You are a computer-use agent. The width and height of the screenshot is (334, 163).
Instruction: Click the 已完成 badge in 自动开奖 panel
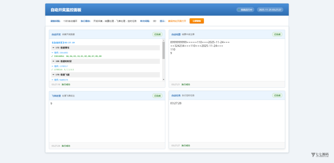[158, 34]
